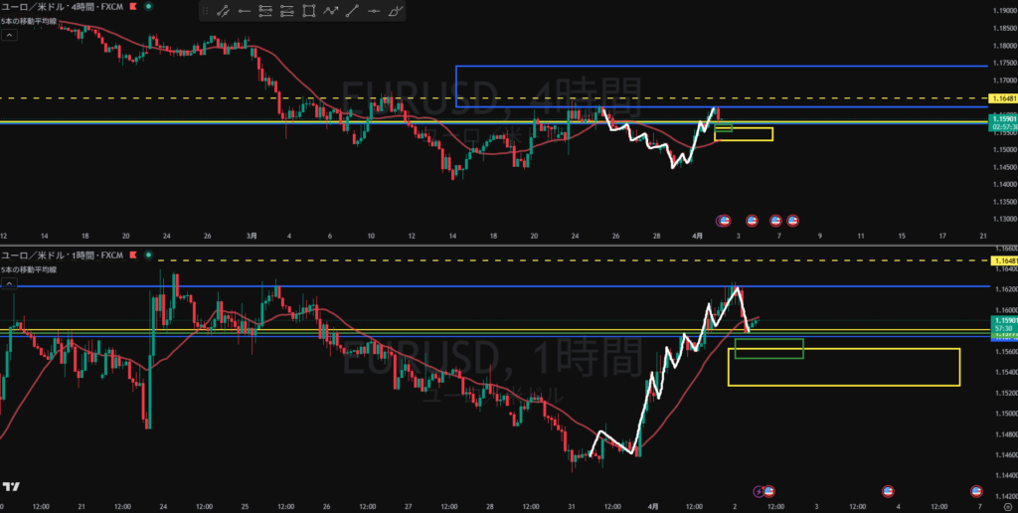Click the rightmost US flag event on upper chart
This screenshot has width=1018, height=513.
pyautogui.click(x=792, y=220)
